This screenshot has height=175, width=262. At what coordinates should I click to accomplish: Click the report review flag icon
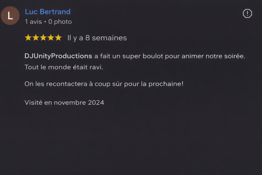tap(247, 13)
